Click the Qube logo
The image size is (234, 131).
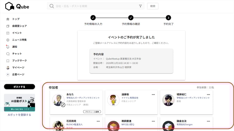(x=17, y=6)
